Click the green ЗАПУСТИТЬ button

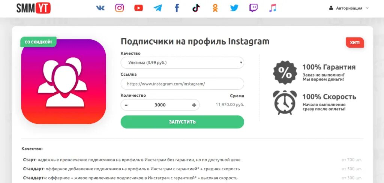(x=182, y=122)
